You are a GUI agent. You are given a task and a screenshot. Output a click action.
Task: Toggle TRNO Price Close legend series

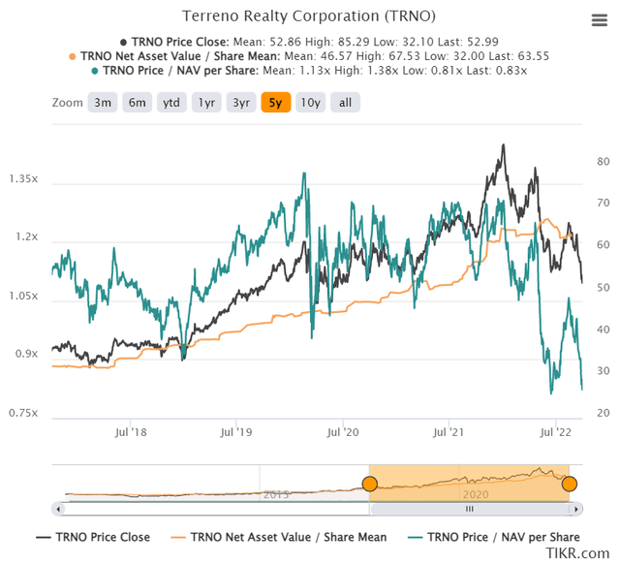103,537
